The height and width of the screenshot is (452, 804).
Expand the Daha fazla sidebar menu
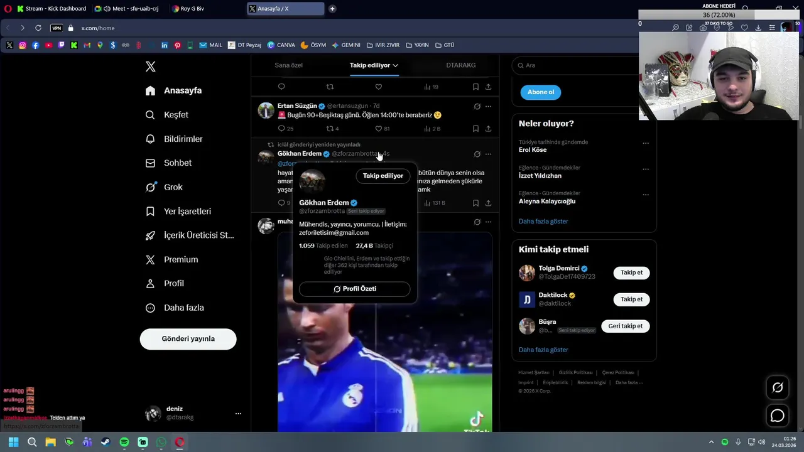click(x=174, y=308)
